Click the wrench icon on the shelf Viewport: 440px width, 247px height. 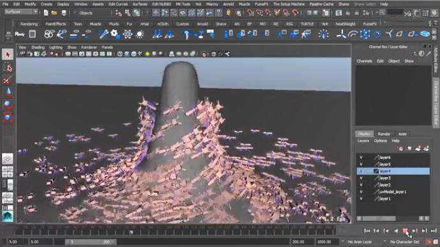[103, 34]
